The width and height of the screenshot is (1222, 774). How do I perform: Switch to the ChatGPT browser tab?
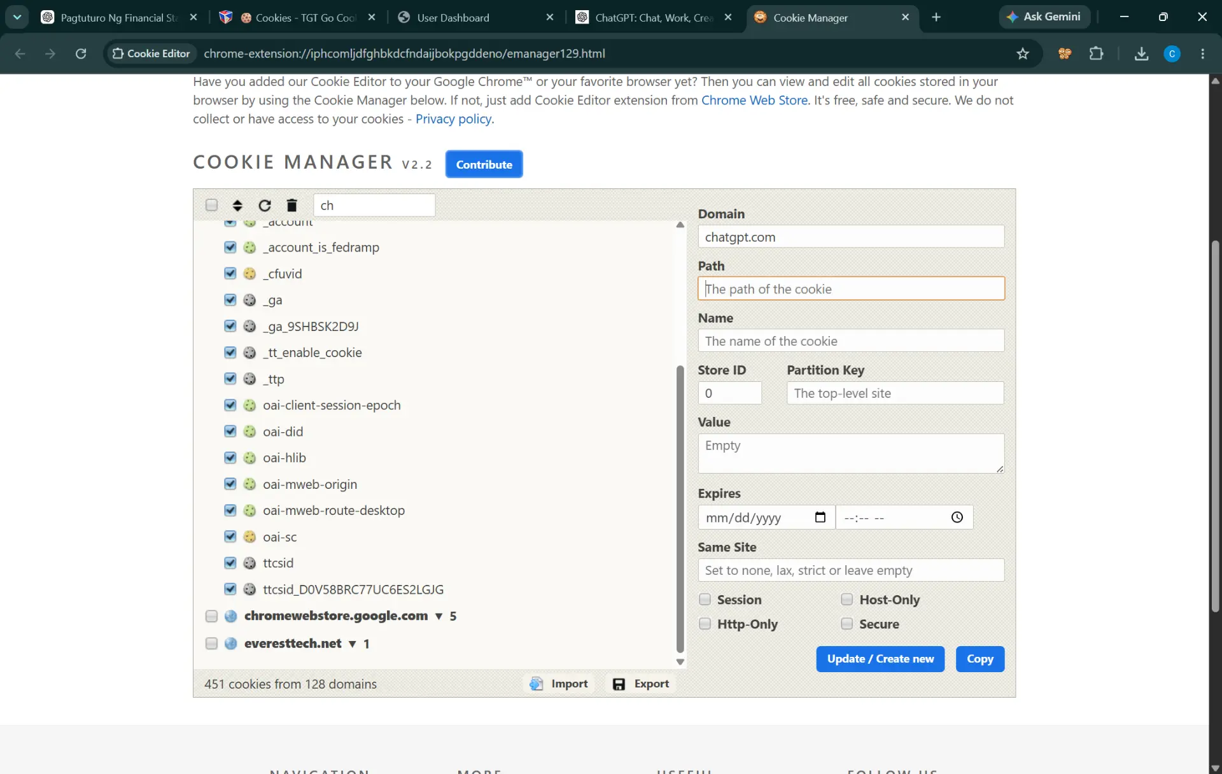(x=654, y=17)
